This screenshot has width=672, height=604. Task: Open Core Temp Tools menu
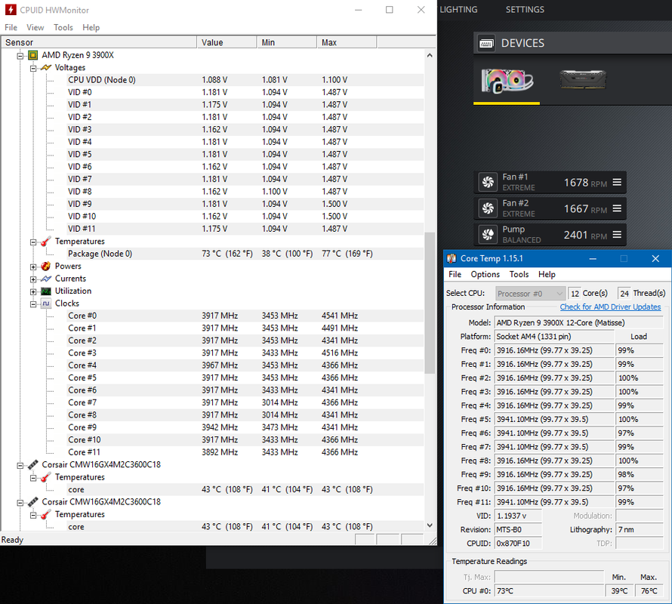tap(519, 274)
